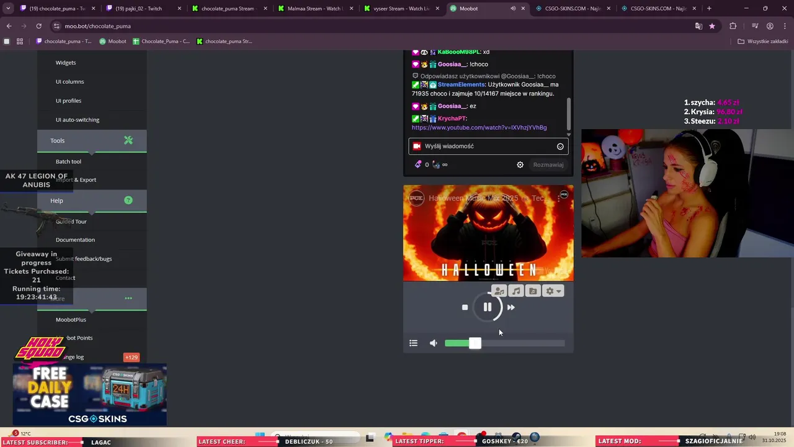Viewport: 794px width, 447px height.
Task: Open song requesters user-music icon
Action: coord(499,291)
